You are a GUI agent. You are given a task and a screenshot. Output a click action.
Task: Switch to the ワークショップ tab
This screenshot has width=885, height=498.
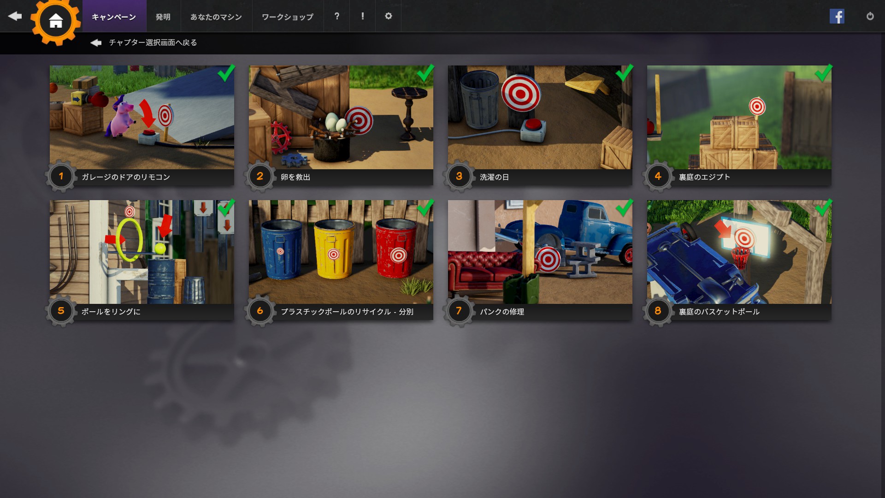pos(288,17)
